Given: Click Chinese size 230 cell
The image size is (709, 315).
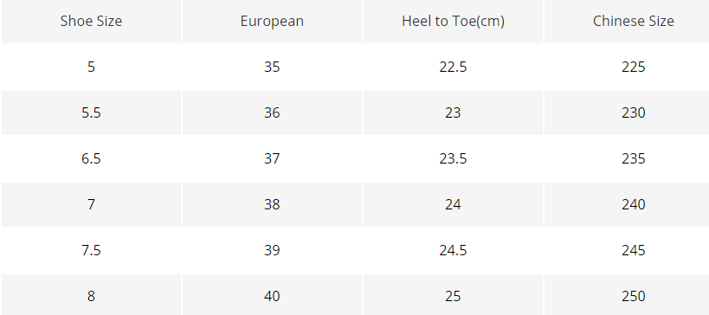Looking at the screenshot, I should [634, 113].
